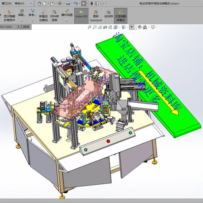
Task: Open the 帮助(H) menu
Action: pyautogui.click(x=19, y=3)
